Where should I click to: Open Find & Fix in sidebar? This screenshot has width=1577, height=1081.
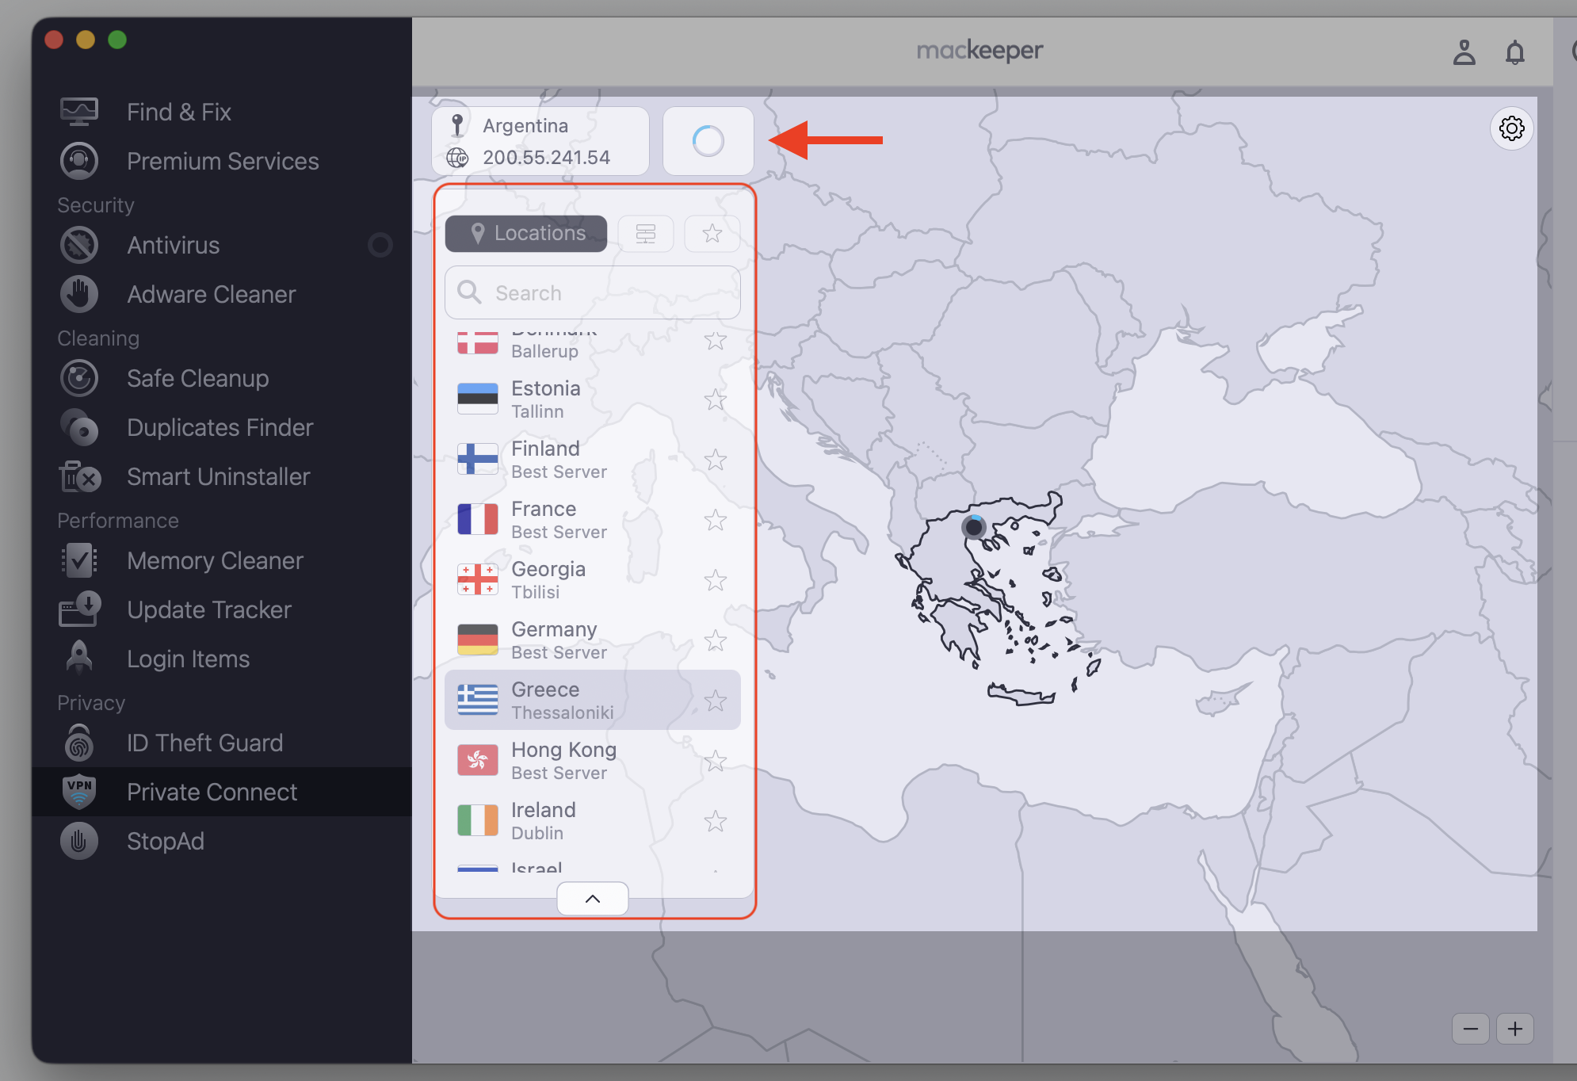[x=222, y=112]
